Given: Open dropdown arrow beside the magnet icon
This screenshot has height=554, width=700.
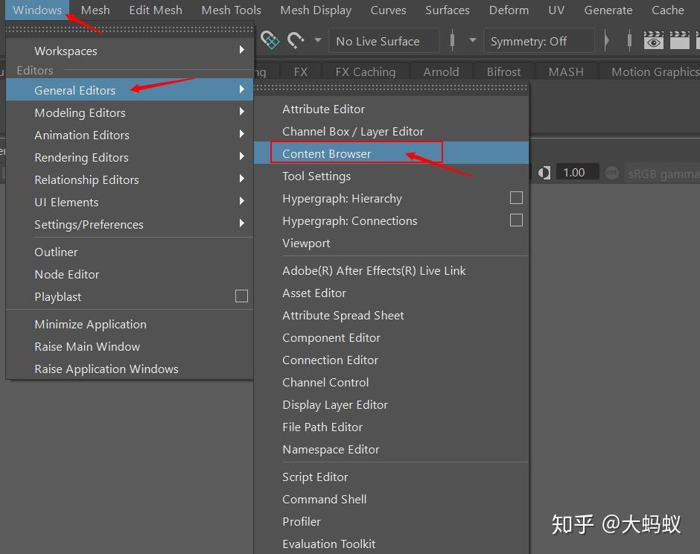Looking at the screenshot, I should tap(318, 40).
